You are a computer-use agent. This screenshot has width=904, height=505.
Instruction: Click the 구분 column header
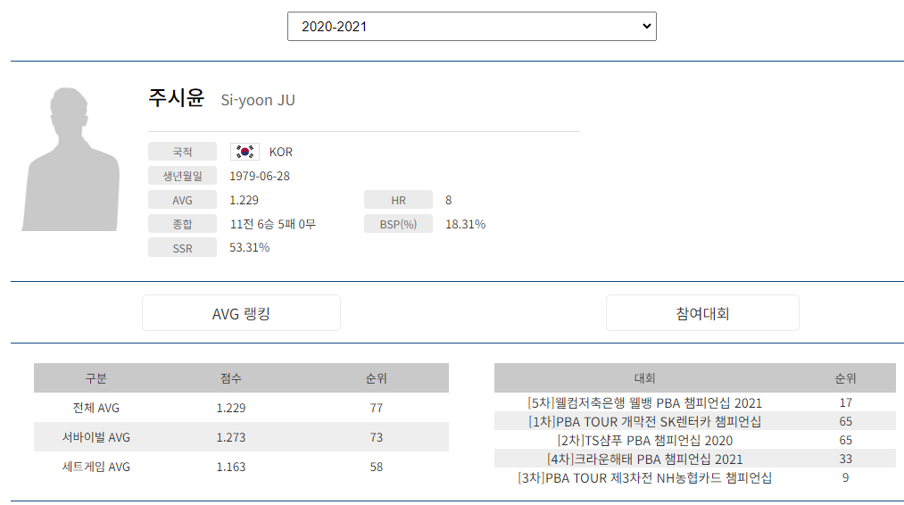click(96, 378)
